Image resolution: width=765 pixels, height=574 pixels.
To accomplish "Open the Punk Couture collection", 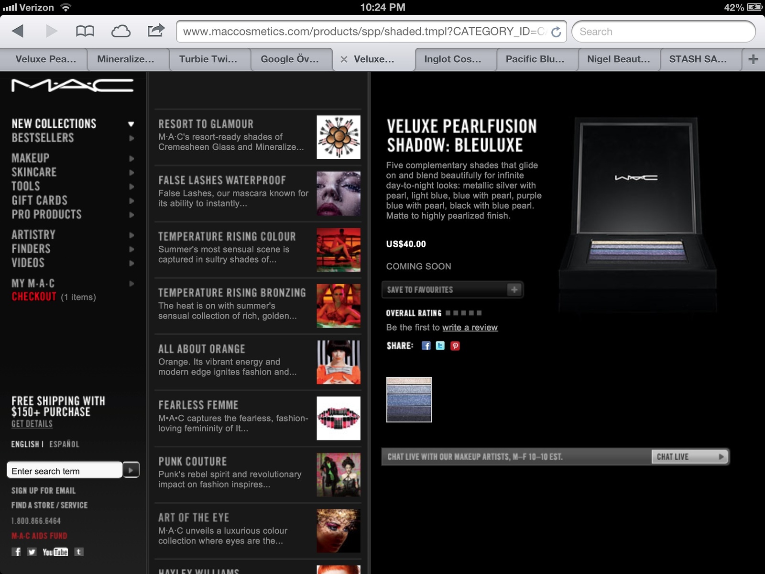I will coord(258,475).
